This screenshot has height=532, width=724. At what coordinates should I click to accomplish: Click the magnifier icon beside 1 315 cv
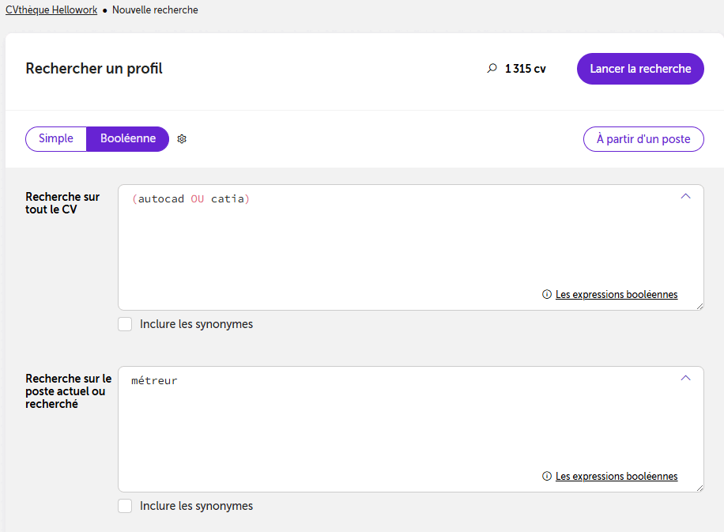tap(492, 68)
